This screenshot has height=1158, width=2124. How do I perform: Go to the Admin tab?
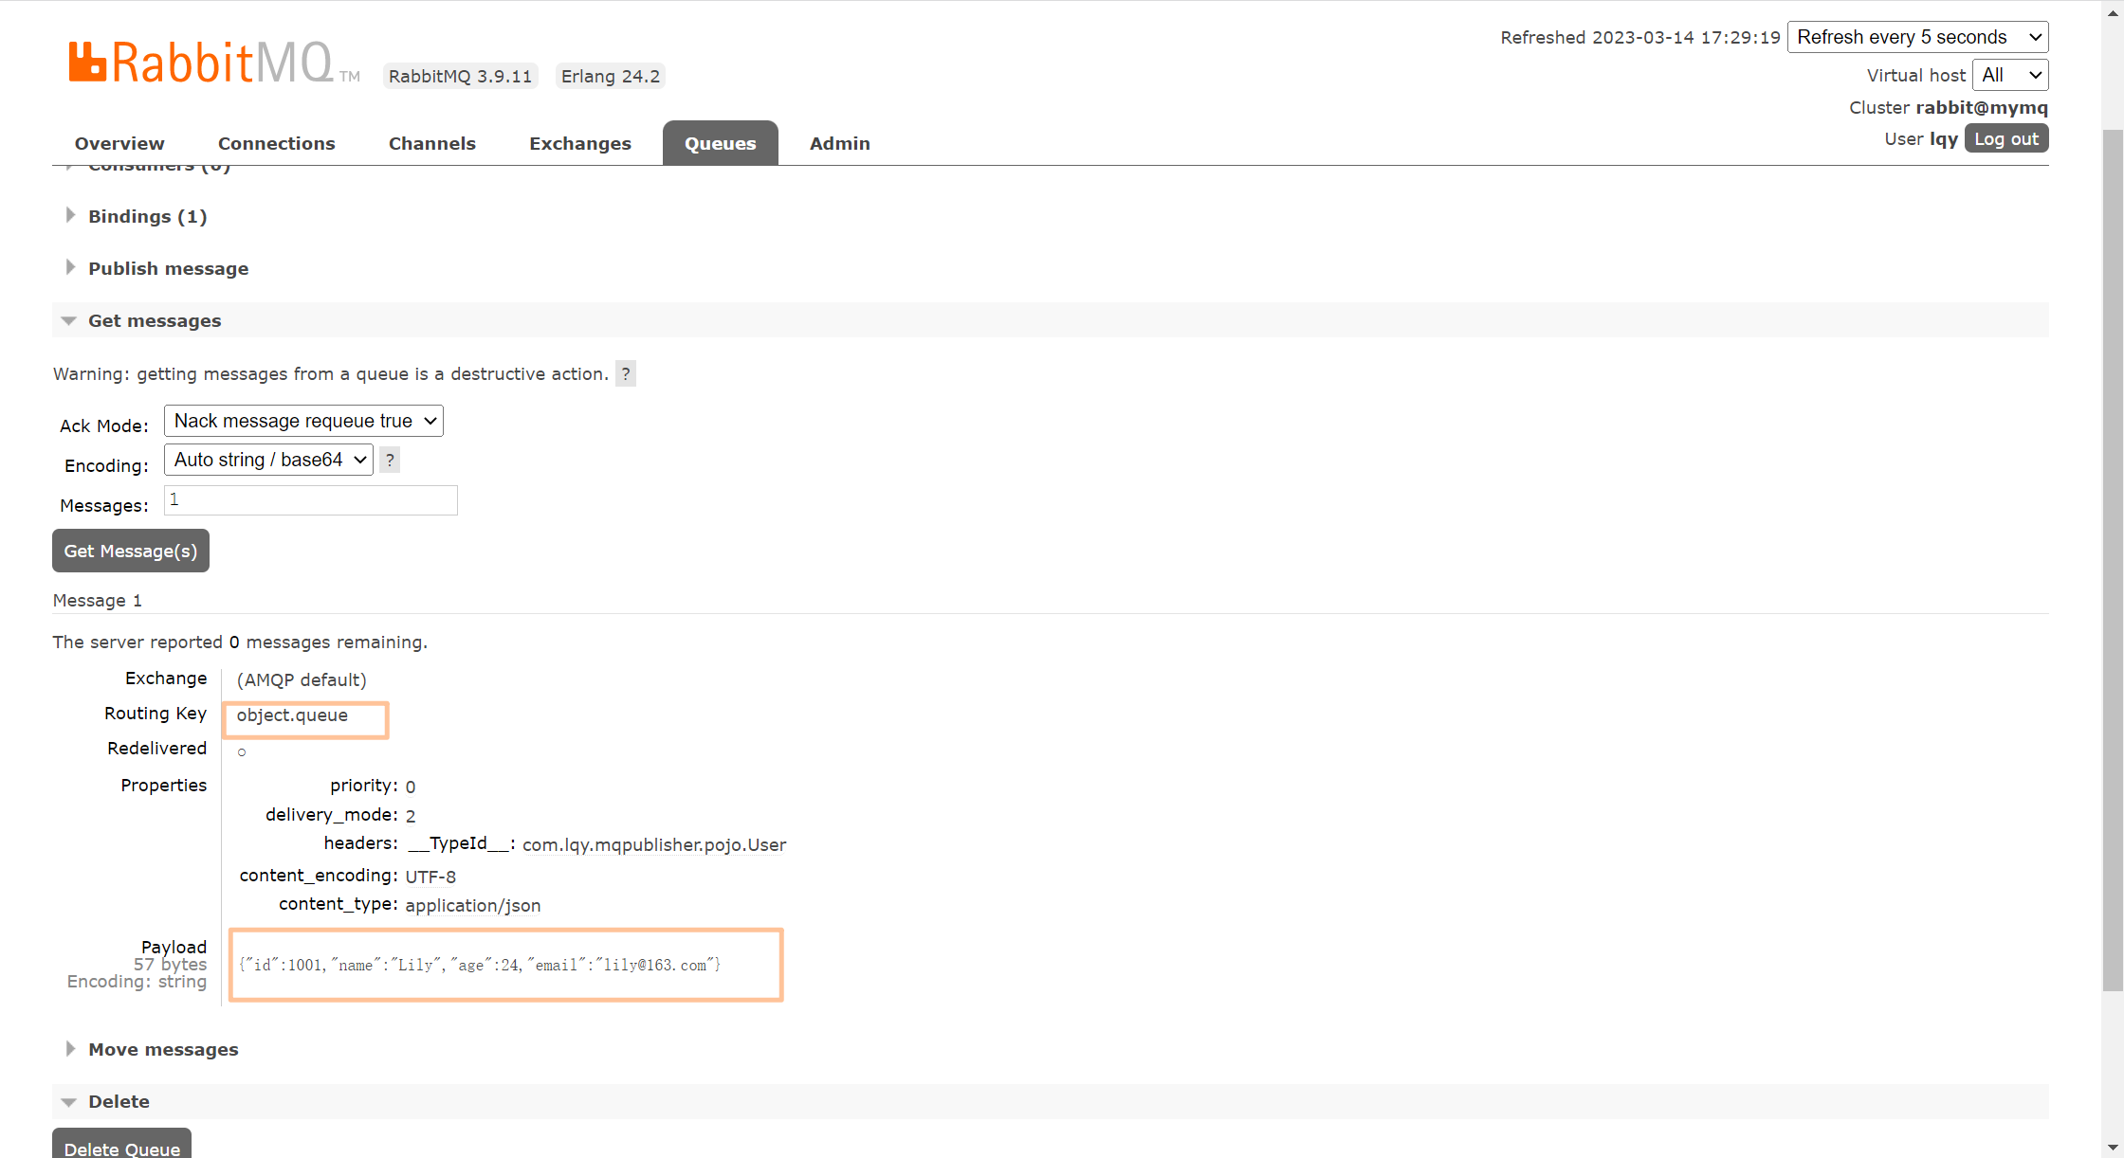[839, 143]
